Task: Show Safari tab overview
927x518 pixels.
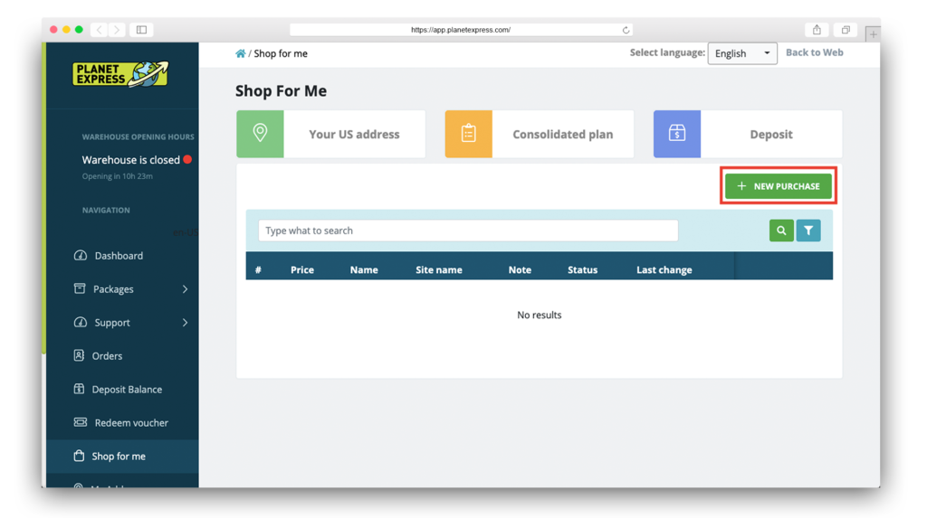Action: pos(846,30)
